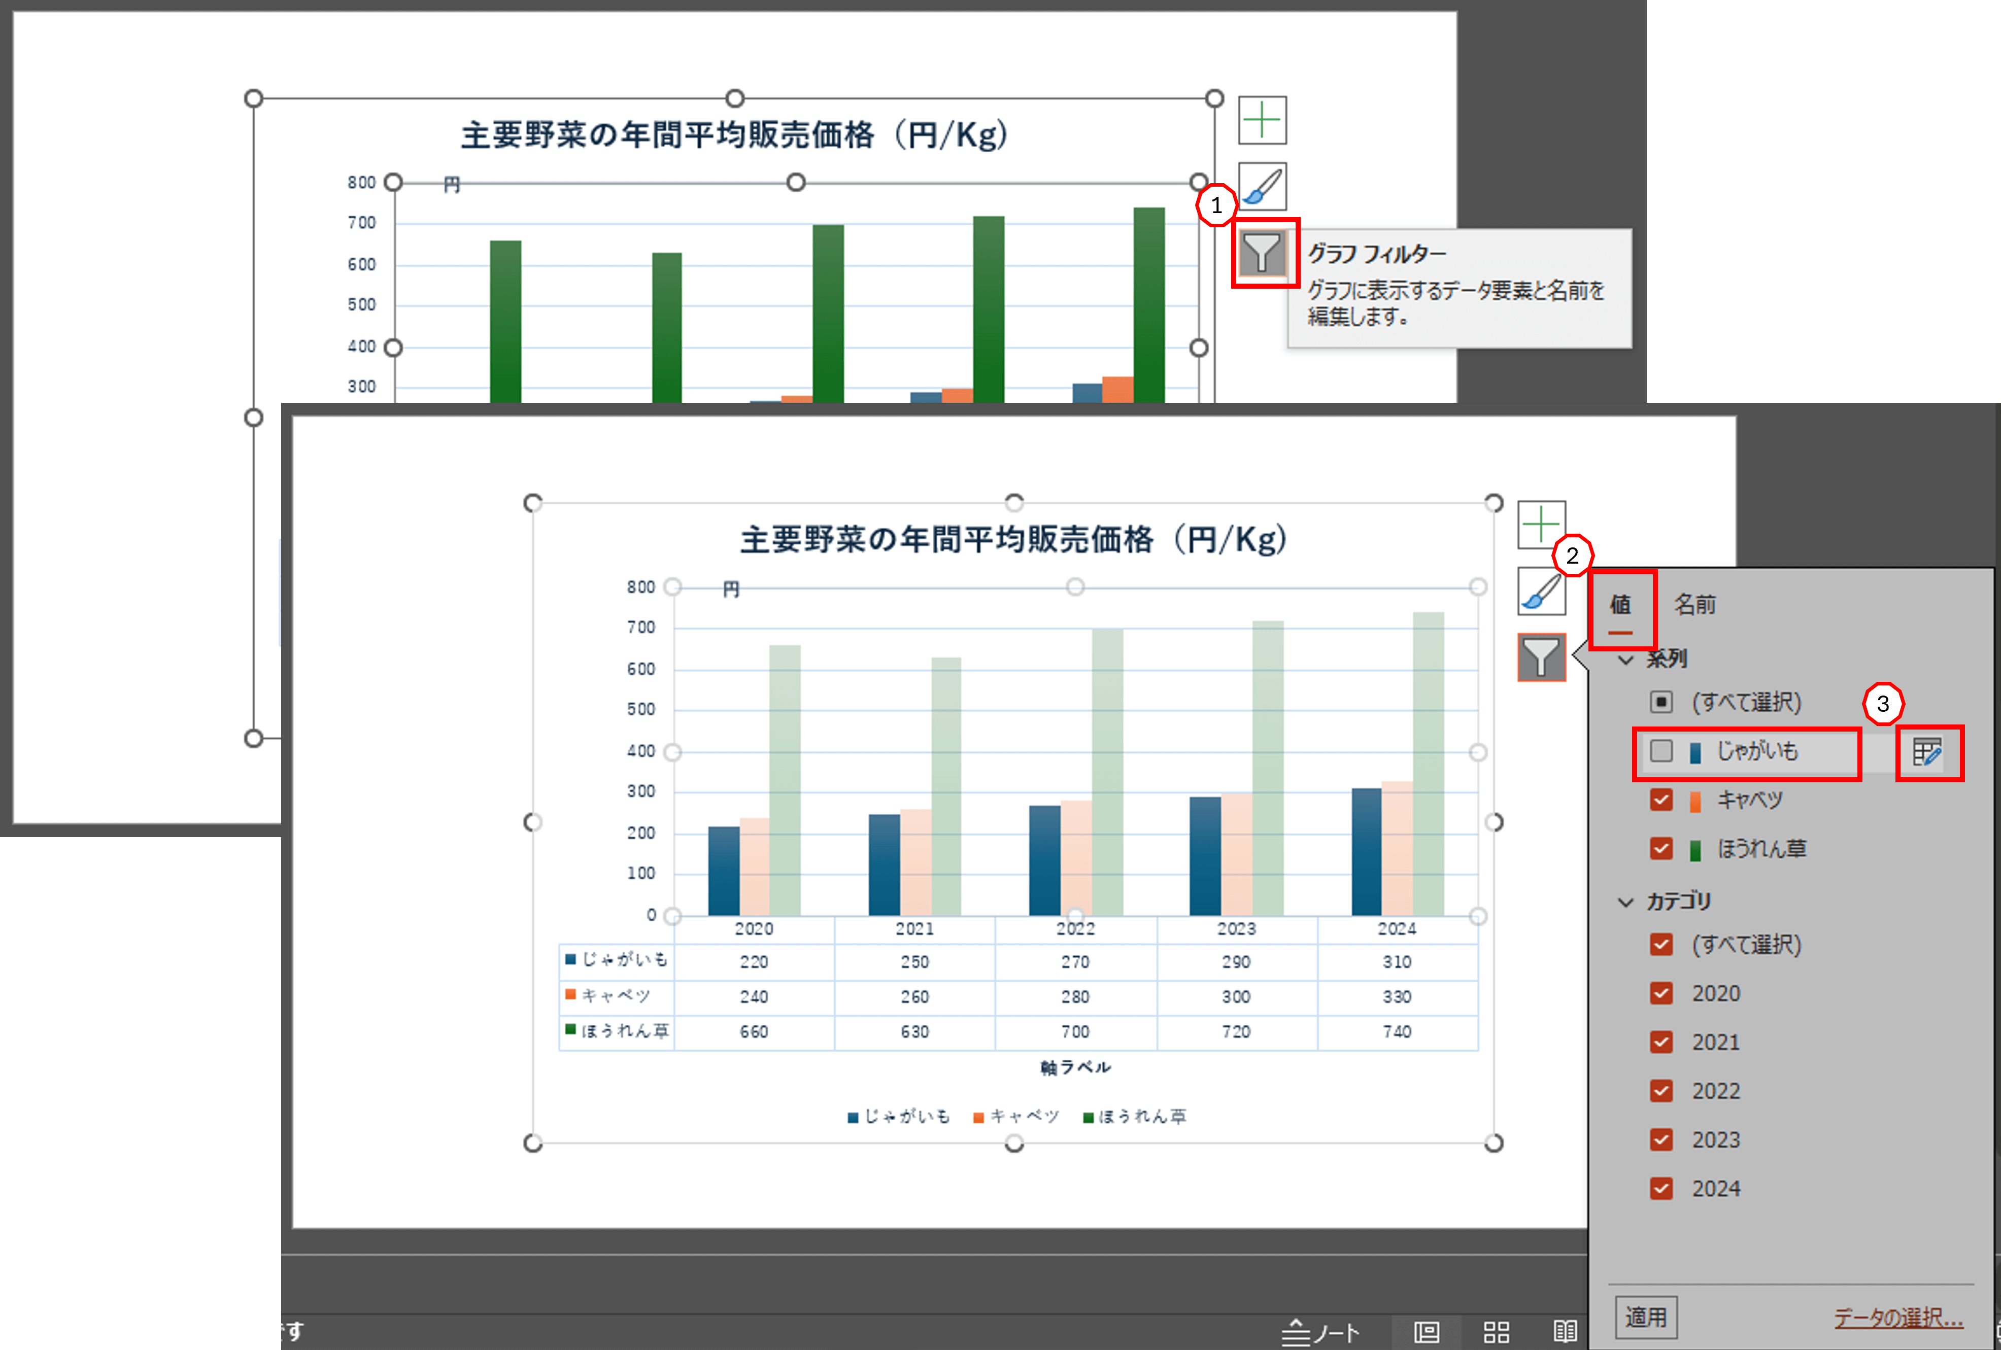
Task: Select the 軸ラベル axis title in front chart
Action: 1075,1067
